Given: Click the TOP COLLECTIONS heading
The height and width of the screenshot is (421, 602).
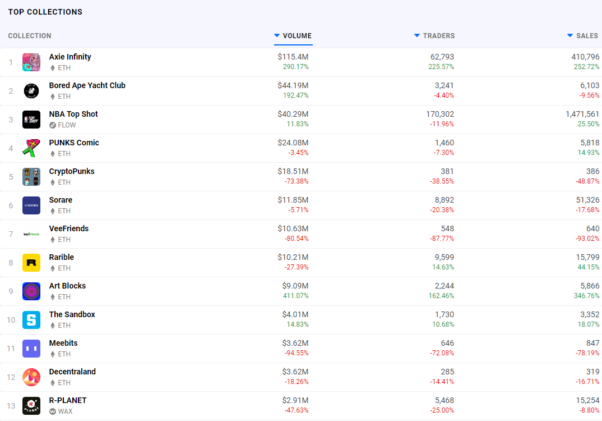Looking at the screenshot, I should pos(45,12).
